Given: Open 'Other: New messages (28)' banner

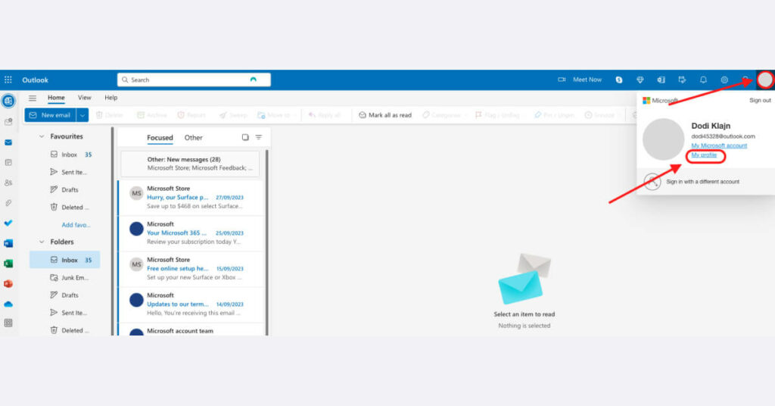Looking at the screenshot, I should [x=190, y=164].
